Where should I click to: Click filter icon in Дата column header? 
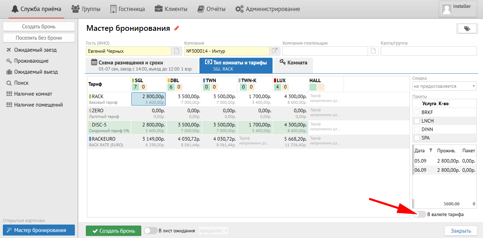[x=431, y=151]
